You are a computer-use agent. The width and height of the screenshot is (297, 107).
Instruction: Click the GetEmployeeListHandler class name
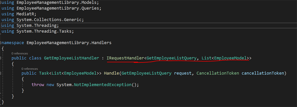coord(71,58)
